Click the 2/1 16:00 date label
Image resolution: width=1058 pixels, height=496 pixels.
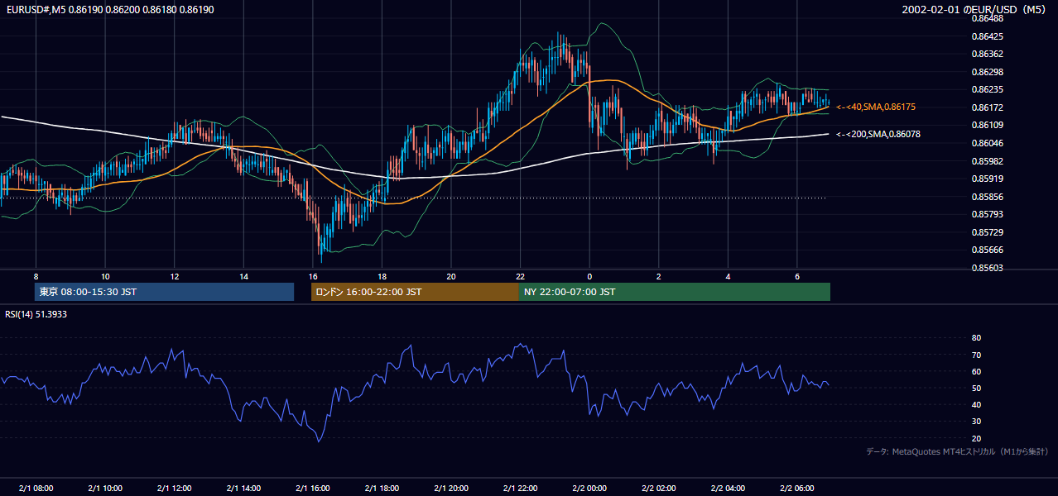[313, 489]
